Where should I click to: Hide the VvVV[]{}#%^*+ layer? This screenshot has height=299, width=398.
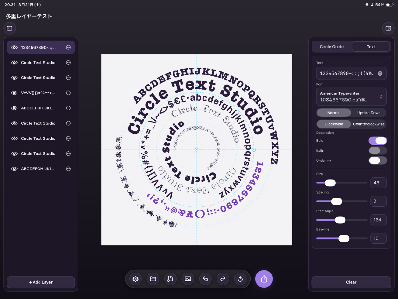click(14, 93)
